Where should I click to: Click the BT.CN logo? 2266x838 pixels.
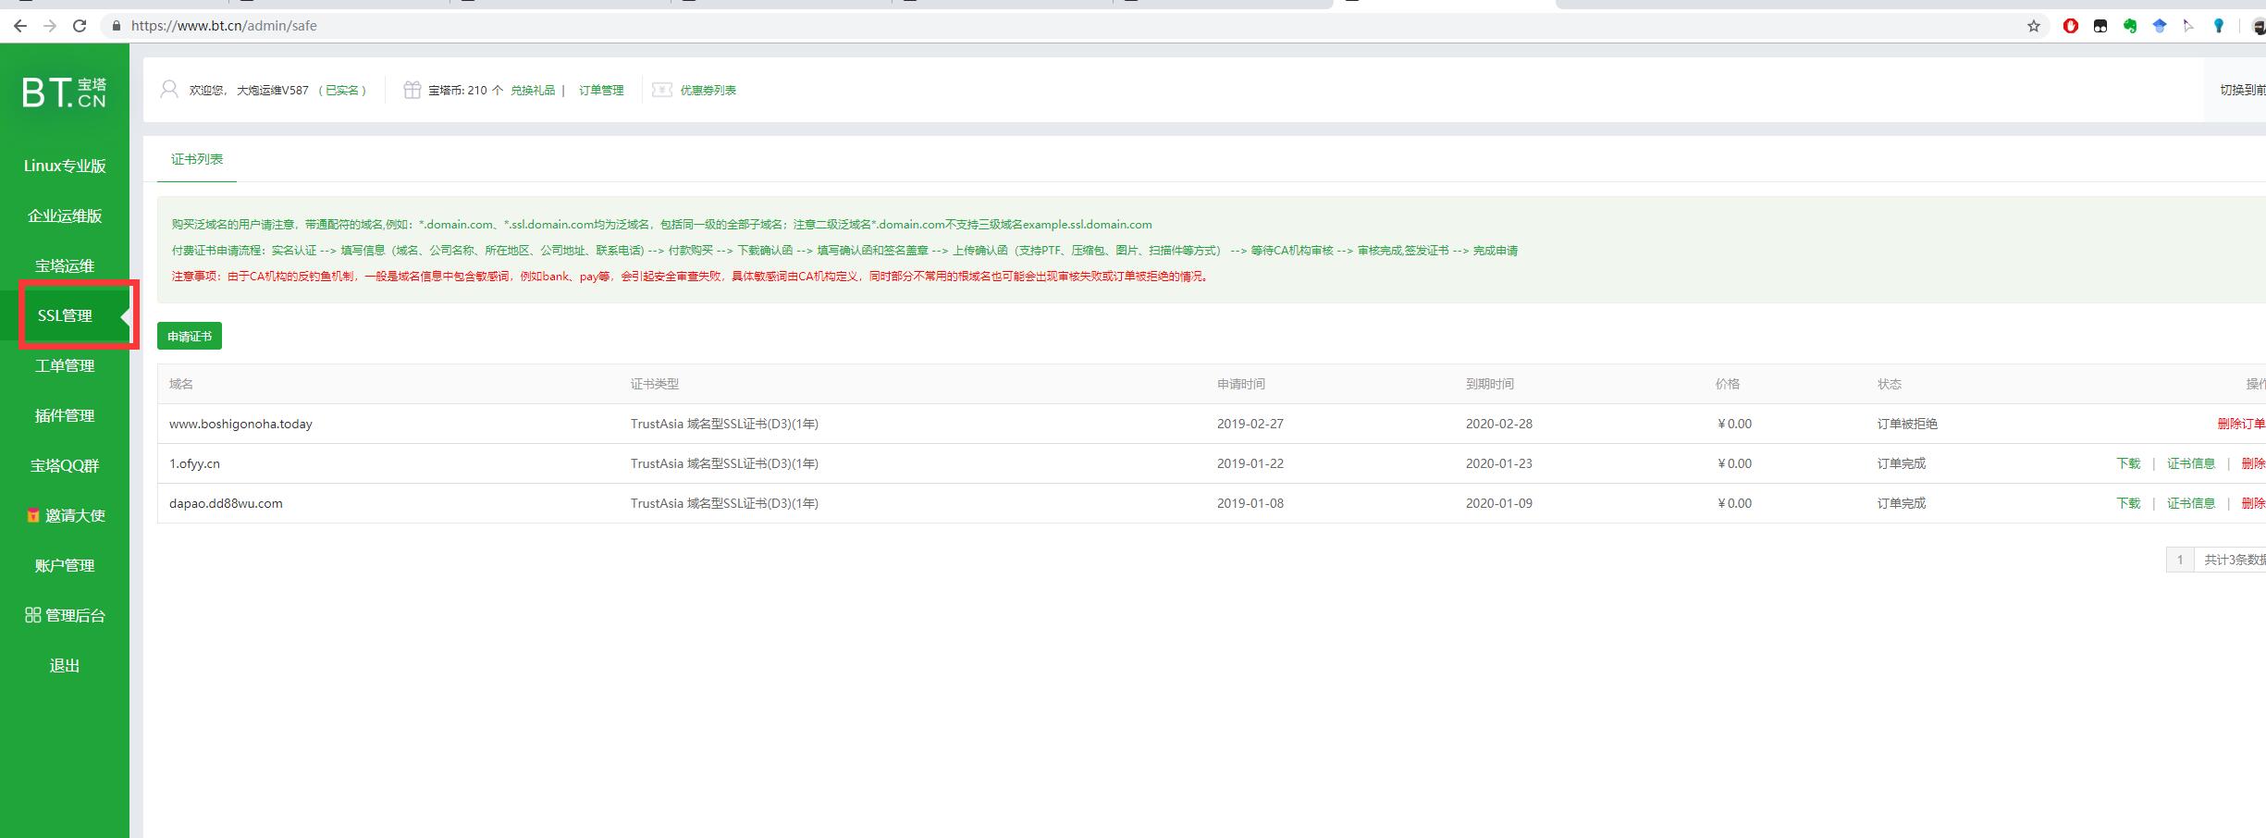click(65, 92)
